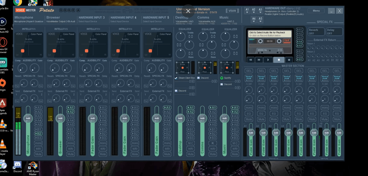
Task: Click the orange IntelliPan dot on Browser
Action: coord(54,51)
